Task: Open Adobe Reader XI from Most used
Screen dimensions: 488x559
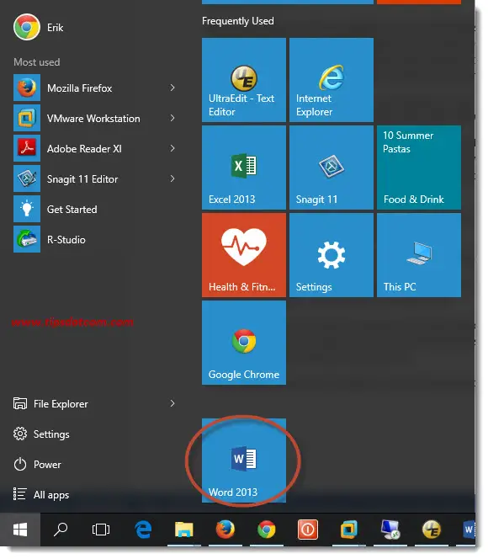Action: (95, 148)
